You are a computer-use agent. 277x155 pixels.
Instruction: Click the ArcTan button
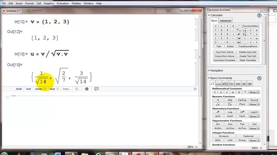click(242, 128)
